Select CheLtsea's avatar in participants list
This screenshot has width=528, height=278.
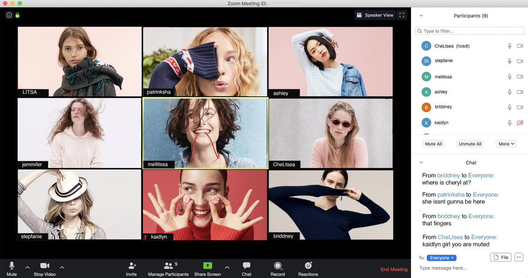coord(426,46)
